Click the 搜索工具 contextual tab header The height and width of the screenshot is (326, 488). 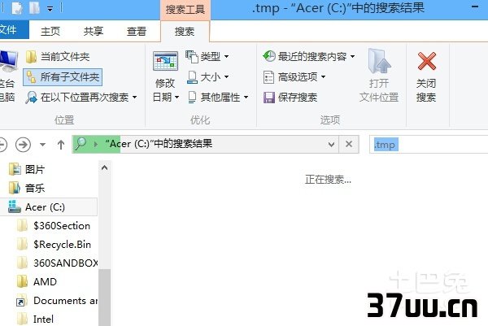[x=185, y=10]
